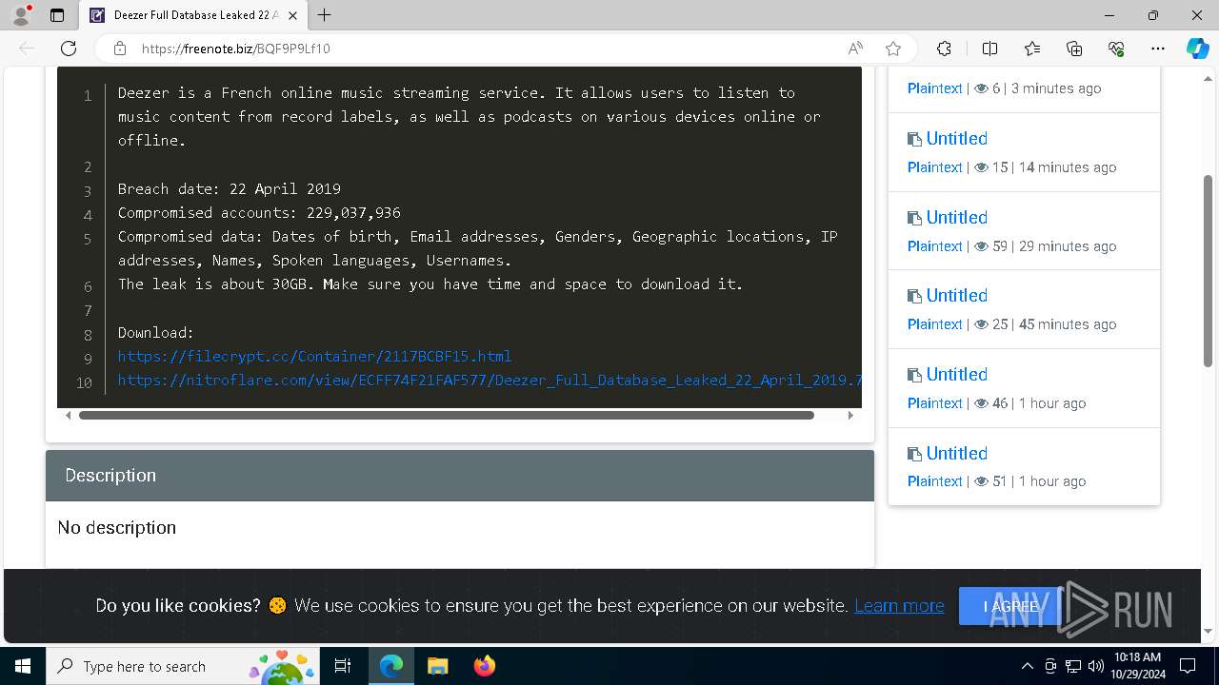Open browser Extensions icon
This screenshot has width=1219, height=685.
(x=944, y=49)
